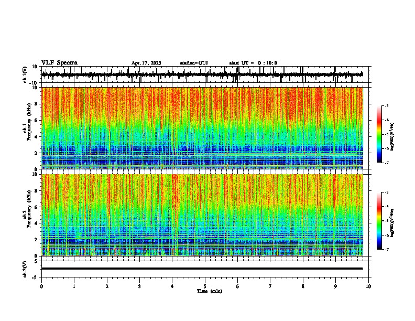Click the "8" kHz tick on ch.1 frequency axis
This screenshot has height=321, width=415.
coord(37,104)
